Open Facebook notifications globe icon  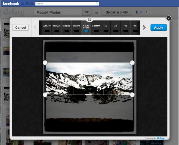tap(32, 4)
